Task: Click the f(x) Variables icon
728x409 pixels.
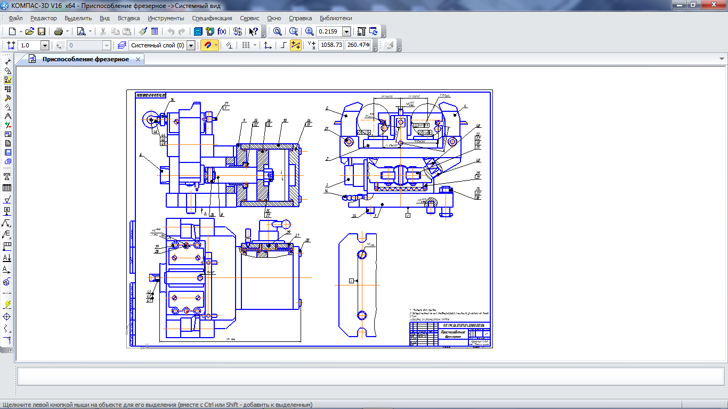Action: 222,31
